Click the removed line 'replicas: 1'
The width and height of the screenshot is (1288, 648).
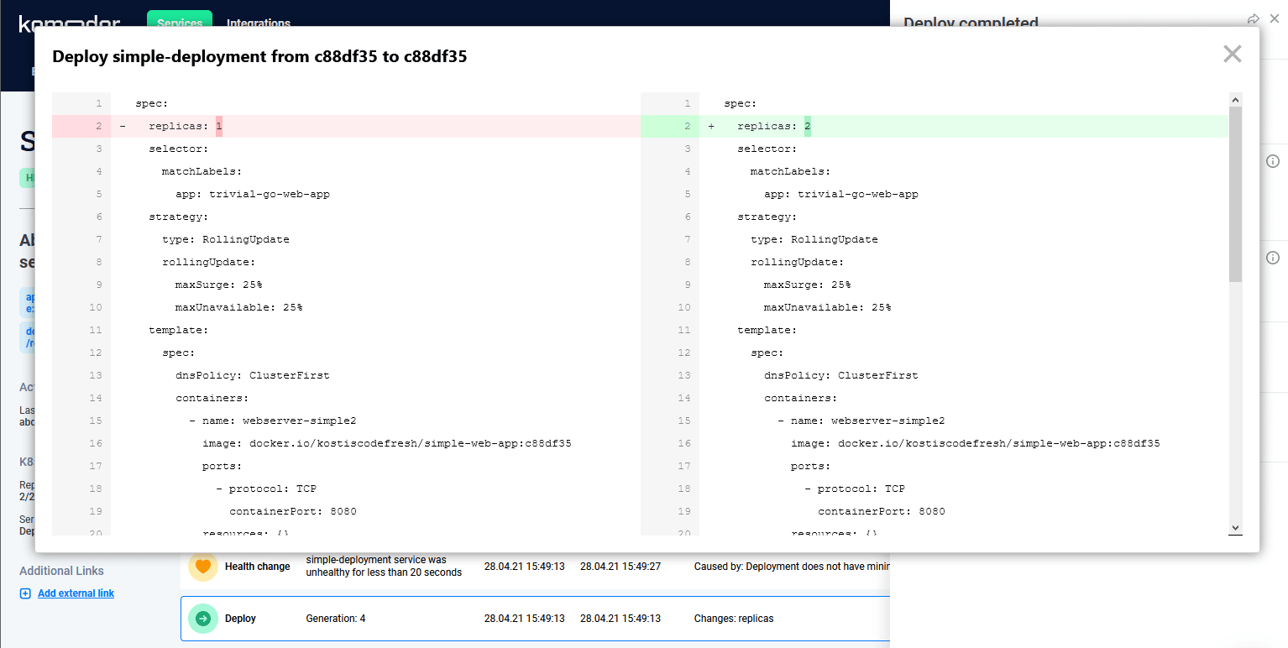tap(185, 126)
